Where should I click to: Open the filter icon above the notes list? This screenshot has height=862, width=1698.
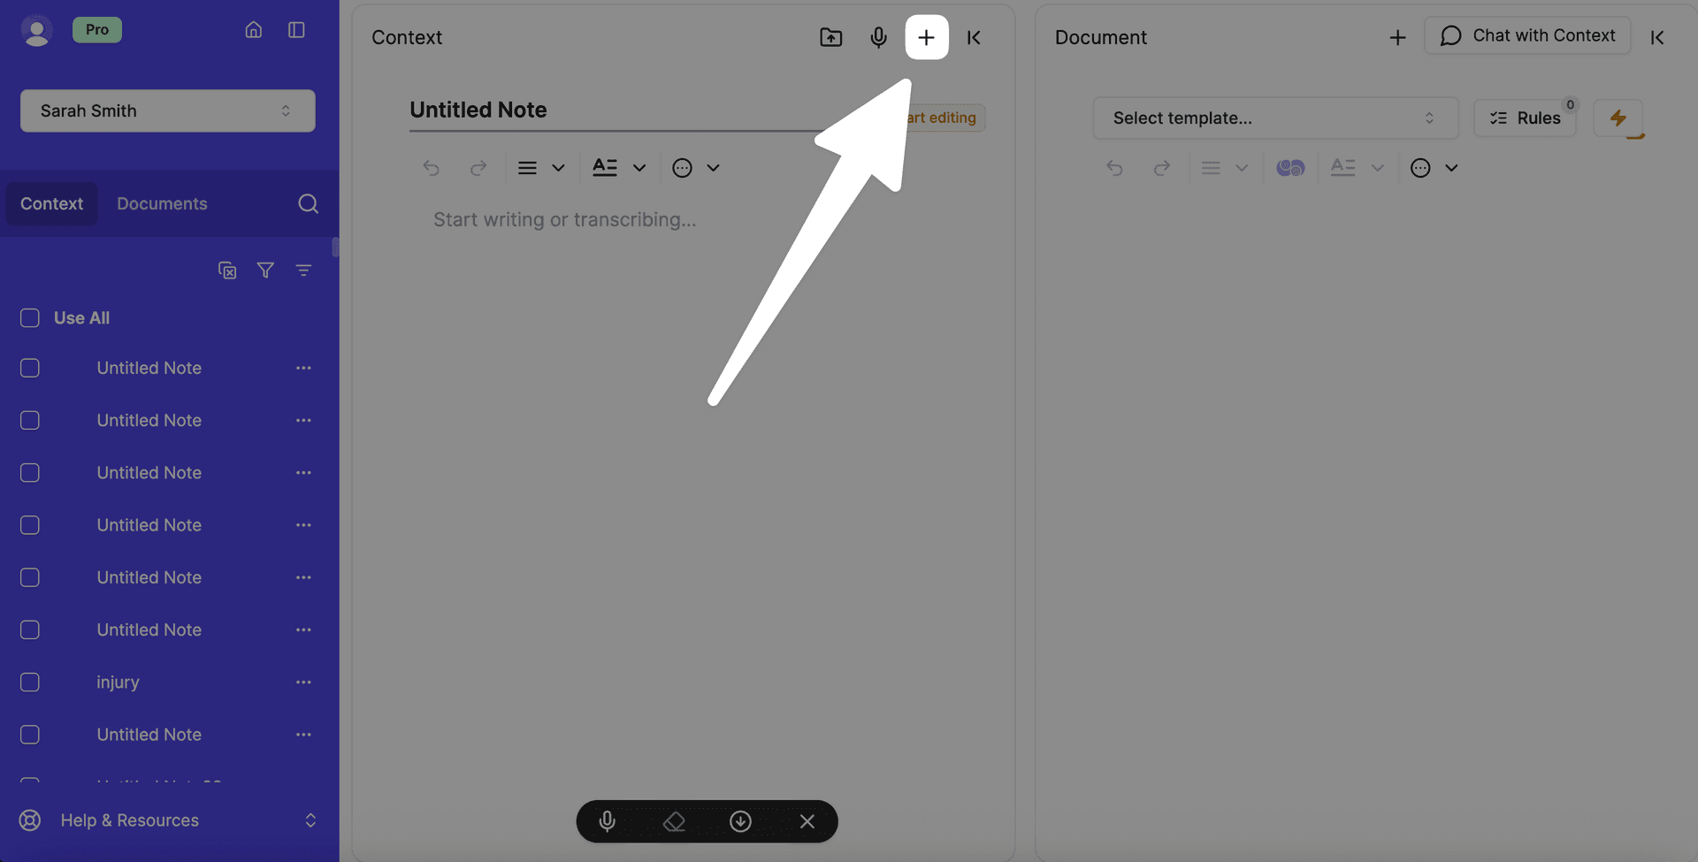click(265, 270)
